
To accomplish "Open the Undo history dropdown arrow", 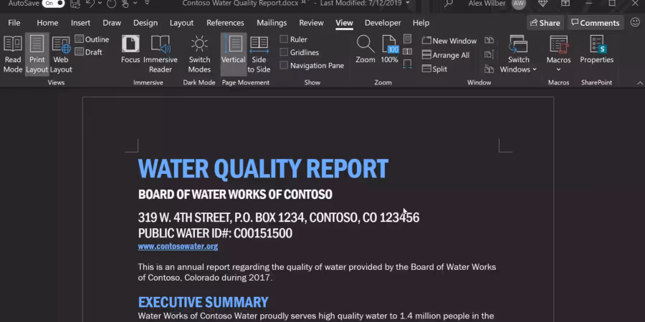I will click(100, 4).
